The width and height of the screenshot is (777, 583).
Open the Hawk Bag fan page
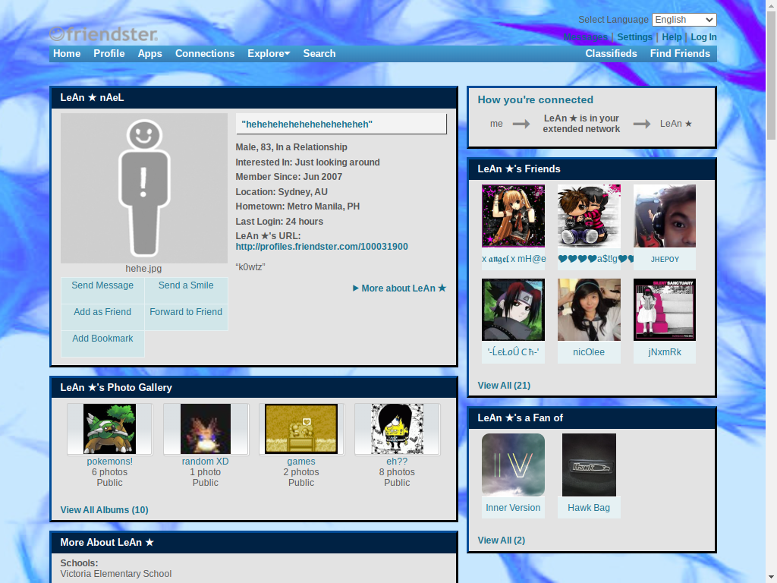click(589, 465)
